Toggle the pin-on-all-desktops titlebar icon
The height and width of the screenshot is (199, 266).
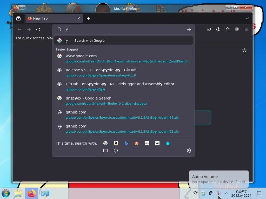22,8
